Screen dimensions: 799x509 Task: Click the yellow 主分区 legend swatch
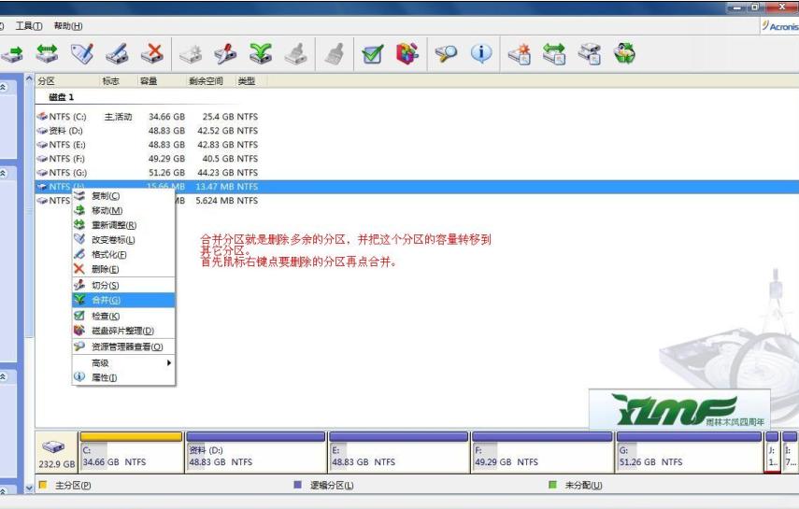(x=43, y=486)
